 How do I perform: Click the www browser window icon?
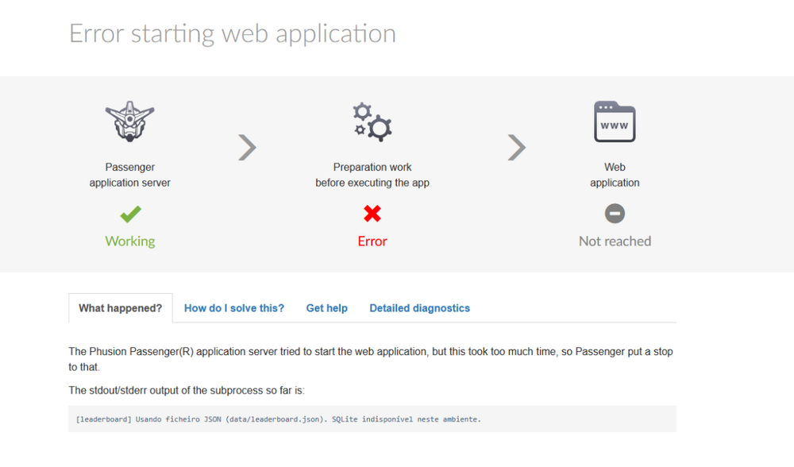(x=615, y=122)
